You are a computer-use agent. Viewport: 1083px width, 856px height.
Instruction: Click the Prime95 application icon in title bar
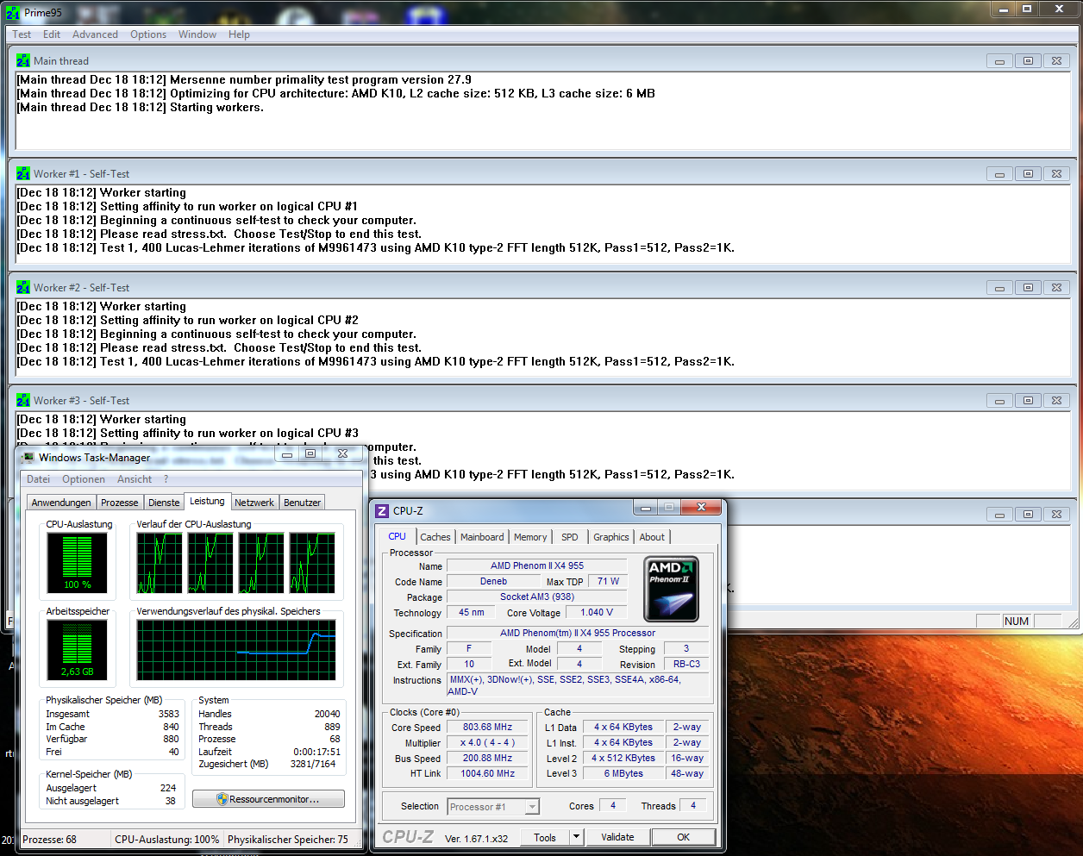pyautogui.click(x=12, y=13)
